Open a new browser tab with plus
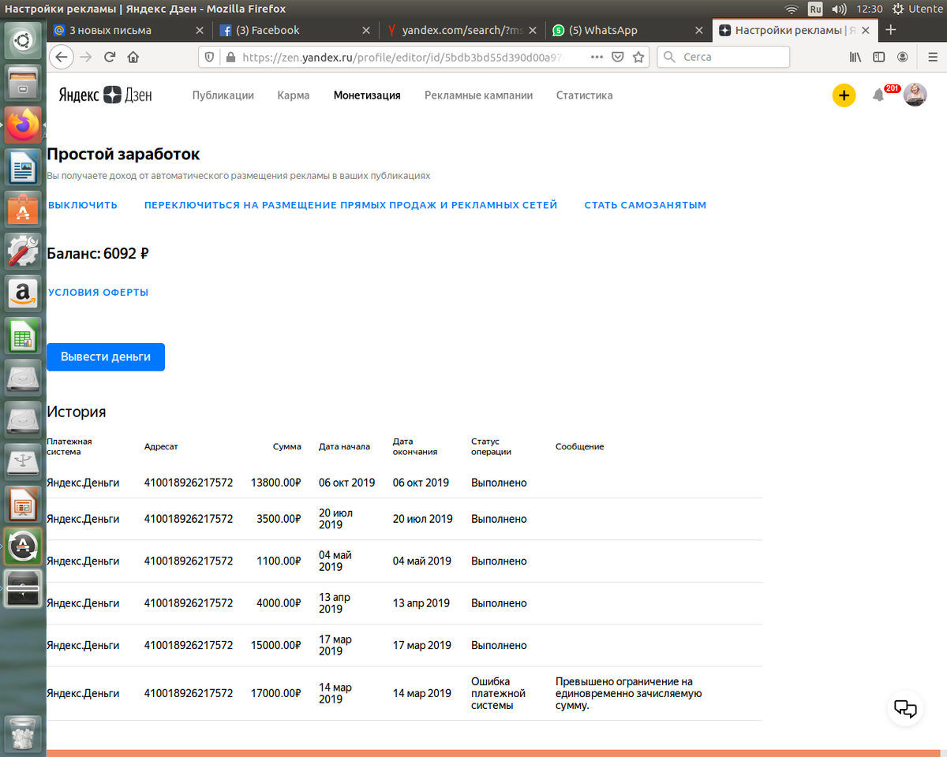The height and width of the screenshot is (757, 947). click(891, 30)
